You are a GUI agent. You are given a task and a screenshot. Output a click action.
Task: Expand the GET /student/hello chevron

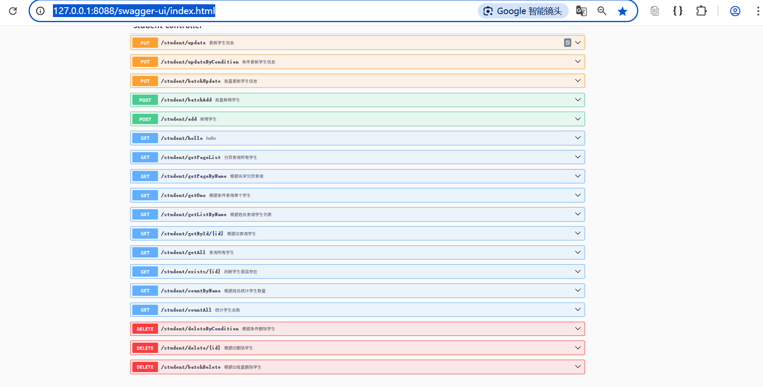coord(578,138)
